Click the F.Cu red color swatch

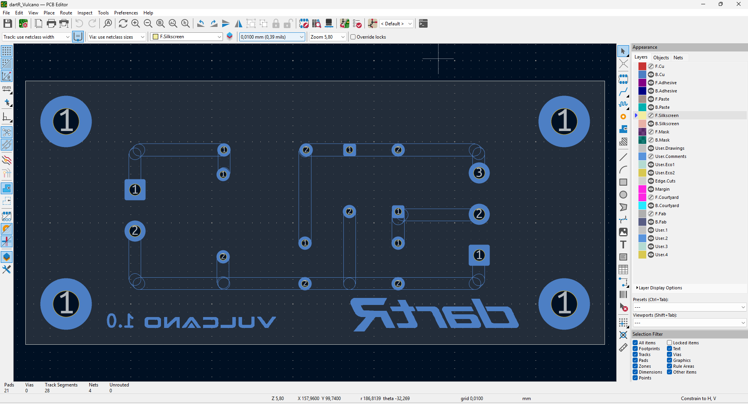coord(642,66)
